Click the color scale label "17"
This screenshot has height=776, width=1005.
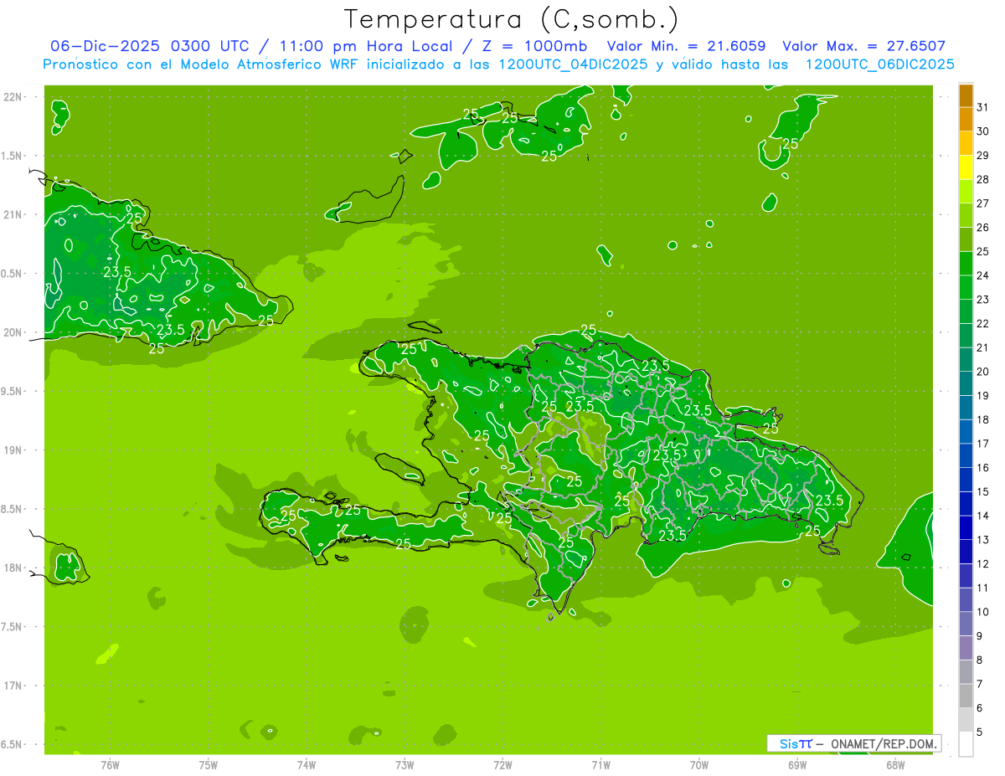pyautogui.click(x=983, y=444)
